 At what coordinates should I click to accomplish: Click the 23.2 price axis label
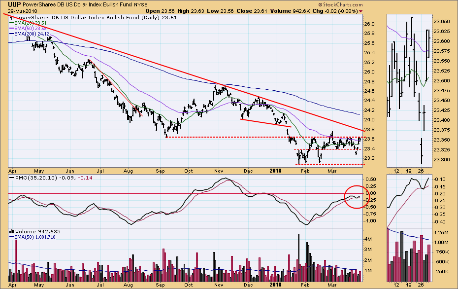point(369,158)
